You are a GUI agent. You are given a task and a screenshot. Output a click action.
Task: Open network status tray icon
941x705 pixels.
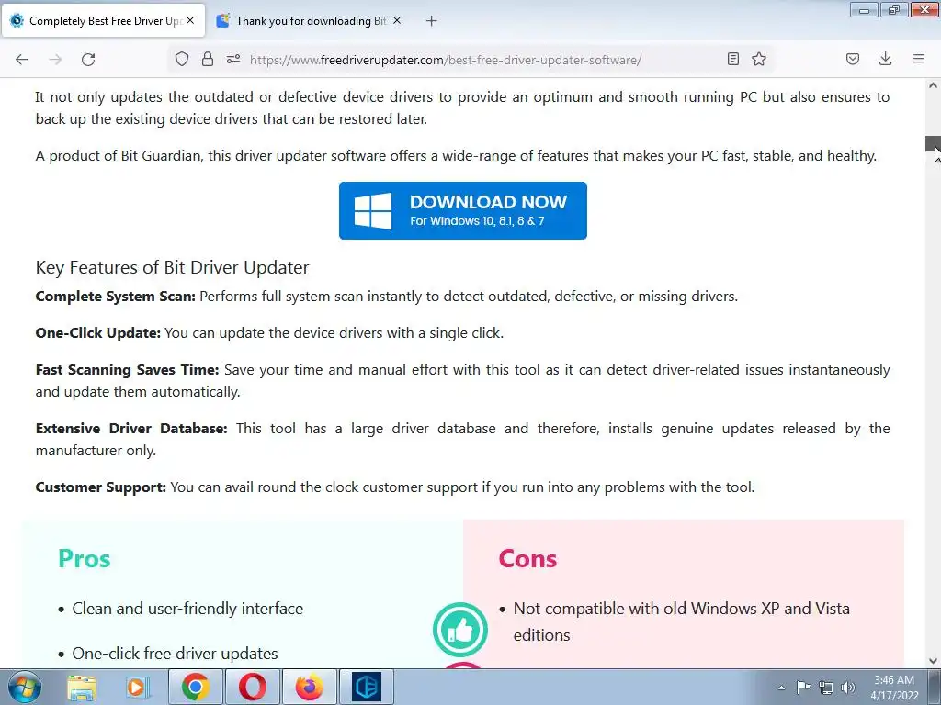click(826, 687)
